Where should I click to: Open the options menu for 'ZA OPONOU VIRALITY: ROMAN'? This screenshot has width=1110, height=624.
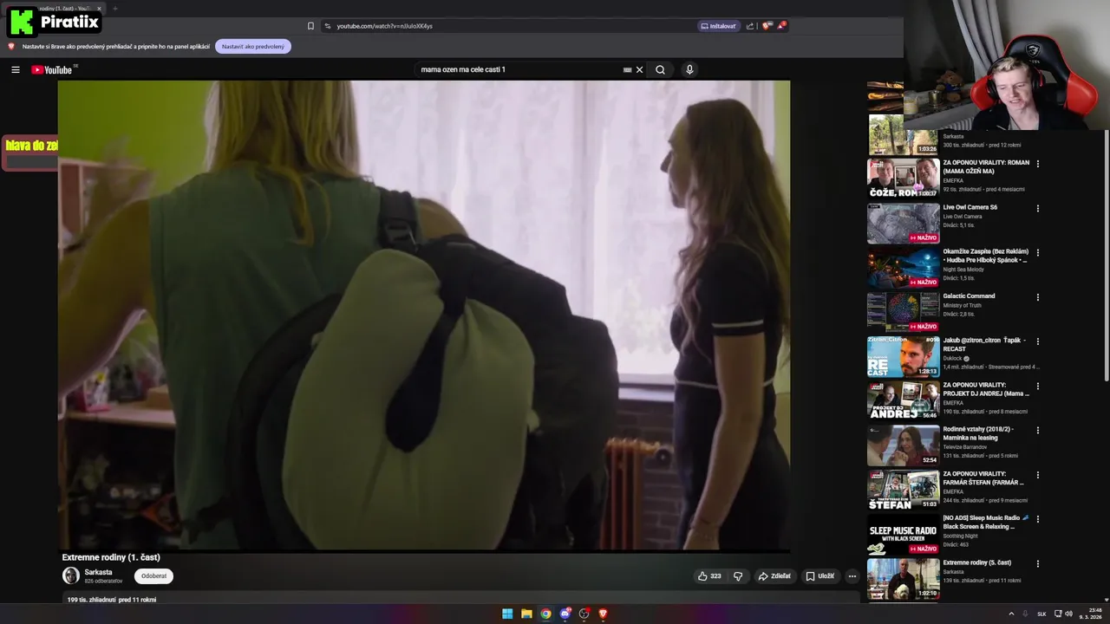(x=1037, y=164)
